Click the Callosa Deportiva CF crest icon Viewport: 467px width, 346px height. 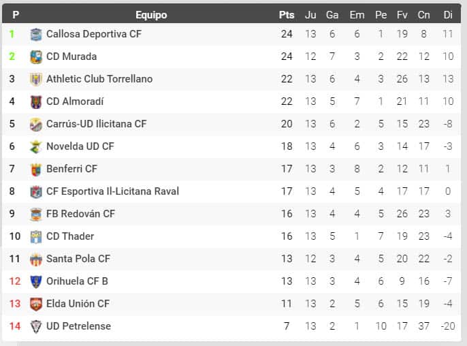(36, 34)
